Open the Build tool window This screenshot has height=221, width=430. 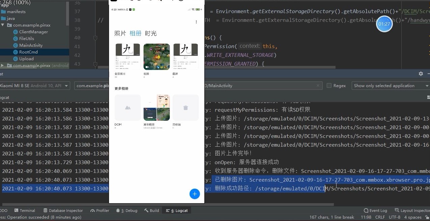pos(152,210)
